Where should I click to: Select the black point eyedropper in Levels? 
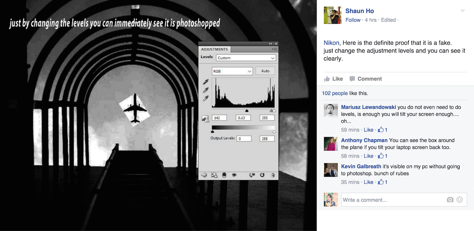click(x=206, y=82)
